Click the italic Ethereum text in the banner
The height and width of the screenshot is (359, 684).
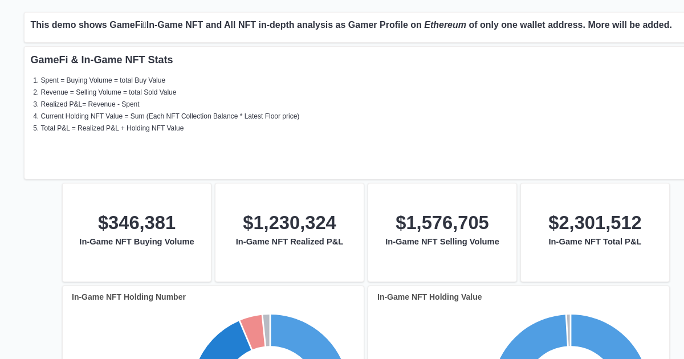[x=445, y=25]
